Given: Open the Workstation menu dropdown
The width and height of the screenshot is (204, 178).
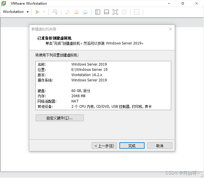Looking at the screenshot, I should coord(16,12).
